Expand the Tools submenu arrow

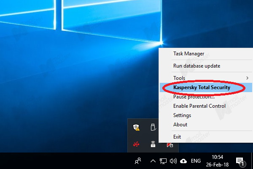coord(247,78)
